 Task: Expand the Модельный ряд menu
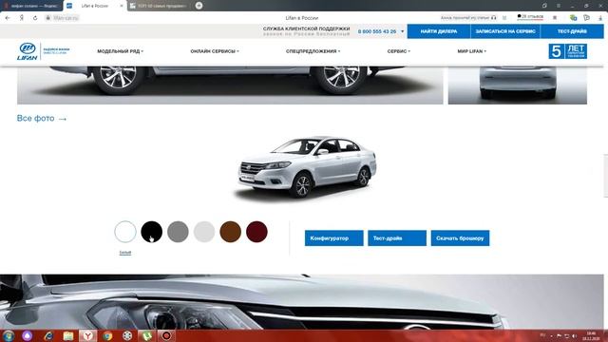tap(121, 51)
